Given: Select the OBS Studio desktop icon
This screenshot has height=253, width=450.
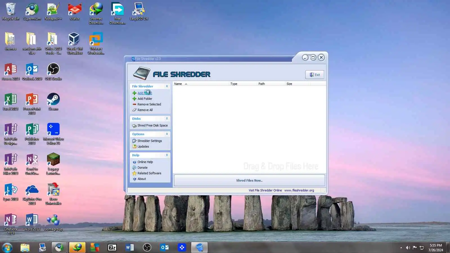Looking at the screenshot, I should click(x=53, y=72).
